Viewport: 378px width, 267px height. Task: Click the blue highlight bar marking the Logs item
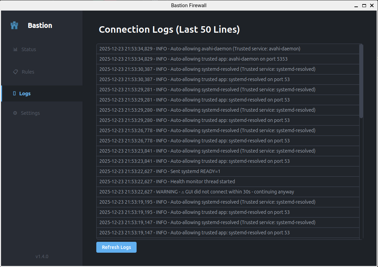click(x=1, y=93)
